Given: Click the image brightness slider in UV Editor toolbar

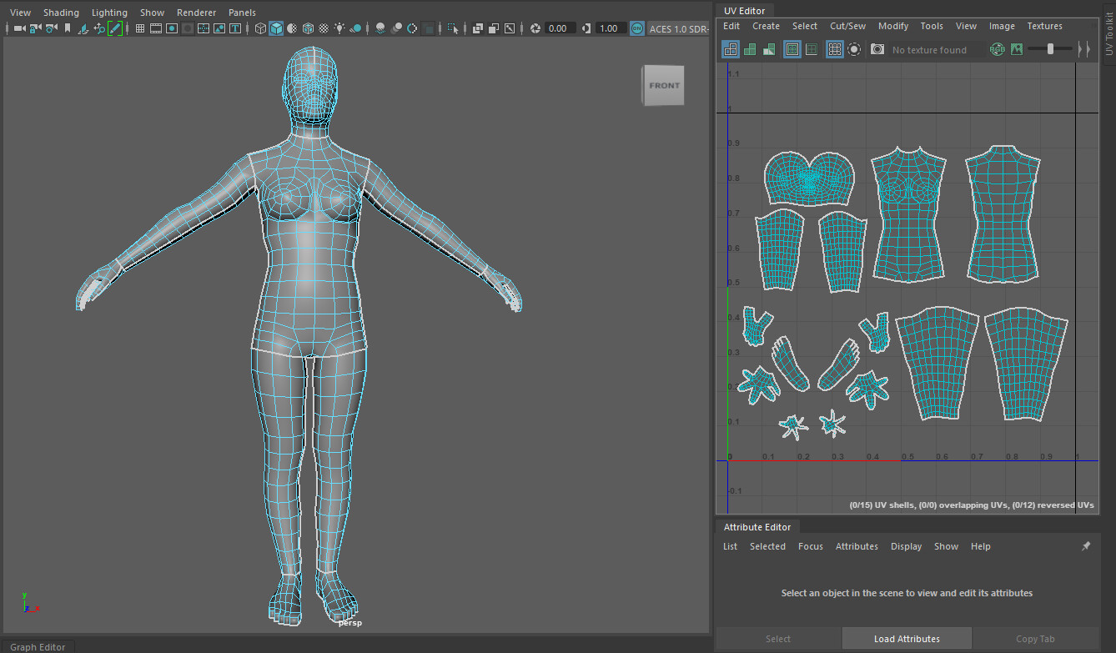Looking at the screenshot, I should 1049,48.
